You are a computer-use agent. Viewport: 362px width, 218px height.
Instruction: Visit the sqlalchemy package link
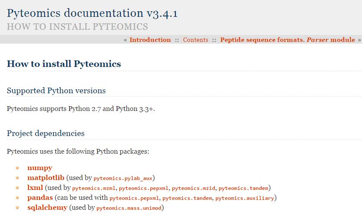pos(47,207)
